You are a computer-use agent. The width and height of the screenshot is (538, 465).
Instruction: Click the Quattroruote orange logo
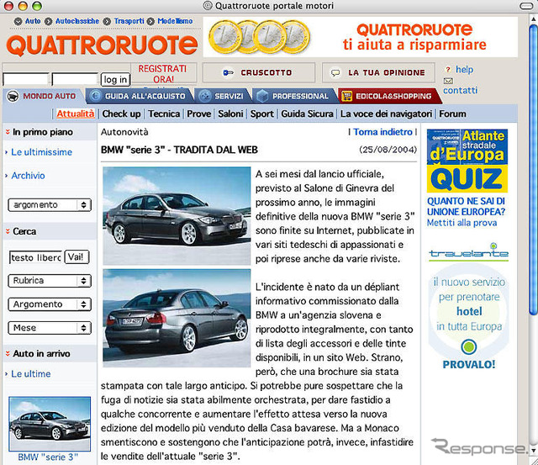tap(102, 45)
